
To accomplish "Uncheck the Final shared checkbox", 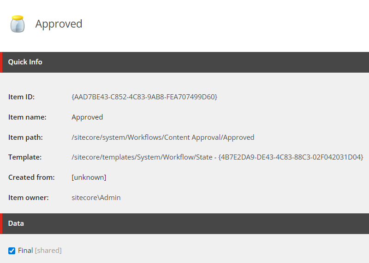I will 12,251.
